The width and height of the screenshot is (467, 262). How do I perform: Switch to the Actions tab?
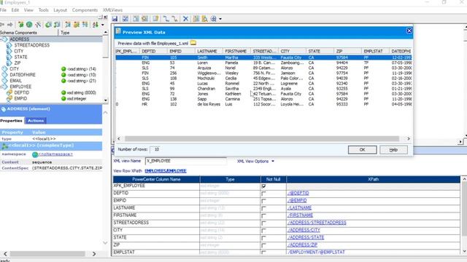(36, 121)
